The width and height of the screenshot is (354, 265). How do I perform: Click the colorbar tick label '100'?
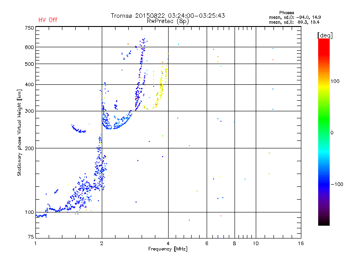335,81
